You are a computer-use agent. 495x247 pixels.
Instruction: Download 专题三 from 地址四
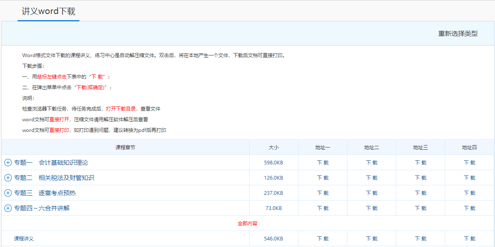[x=470, y=193]
